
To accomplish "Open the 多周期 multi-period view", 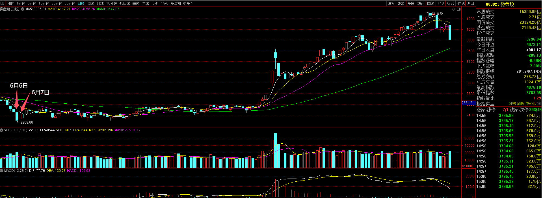I will [176, 3].
